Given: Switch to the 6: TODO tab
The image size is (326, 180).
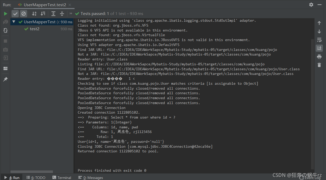Looking at the screenshot, I should tap(36, 177).
